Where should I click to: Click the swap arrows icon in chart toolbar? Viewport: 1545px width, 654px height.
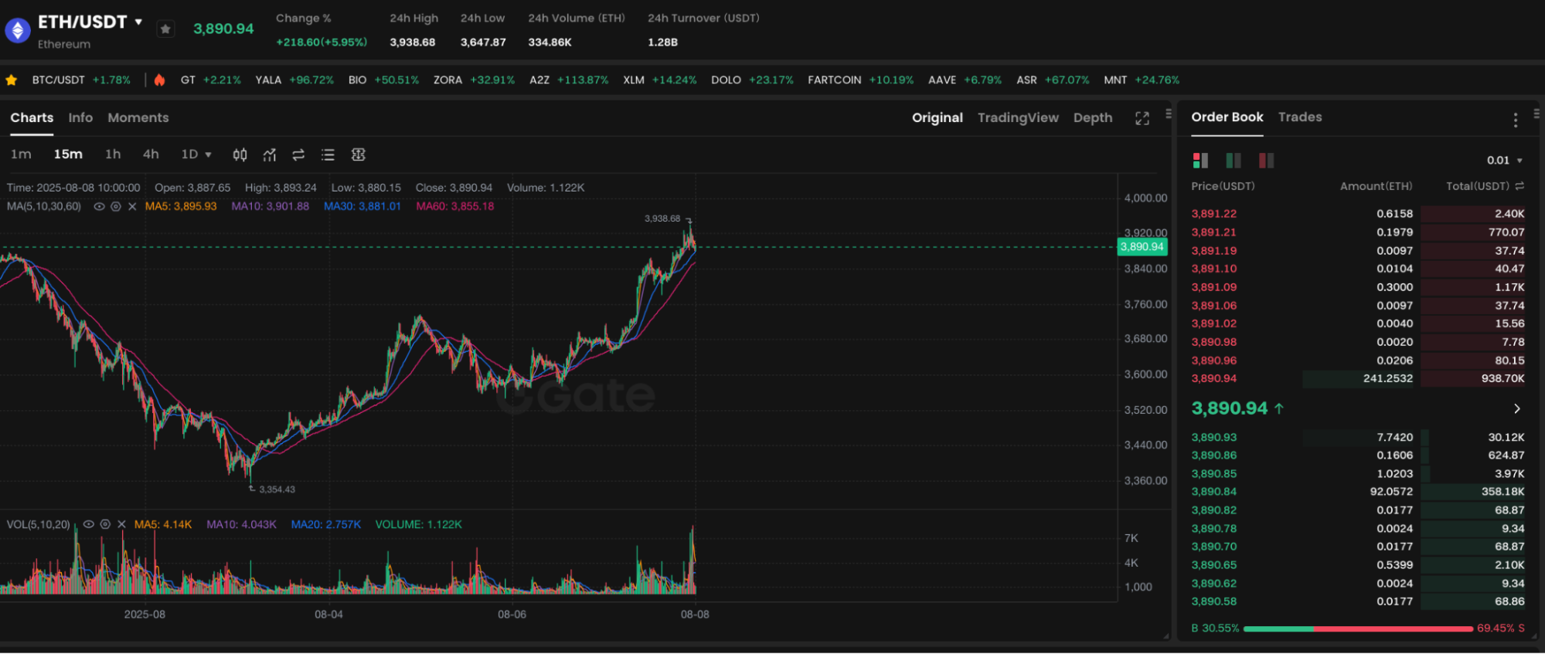click(298, 155)
